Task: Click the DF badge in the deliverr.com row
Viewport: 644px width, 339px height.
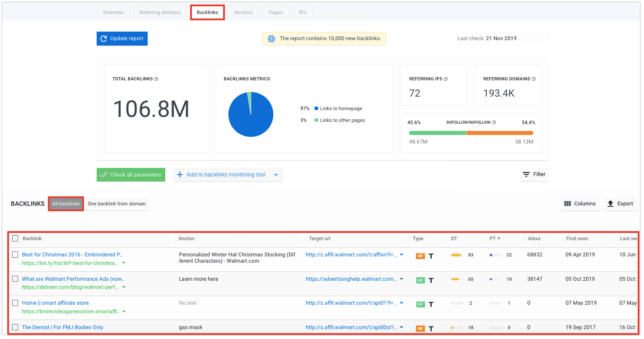Action: [420, 280]
